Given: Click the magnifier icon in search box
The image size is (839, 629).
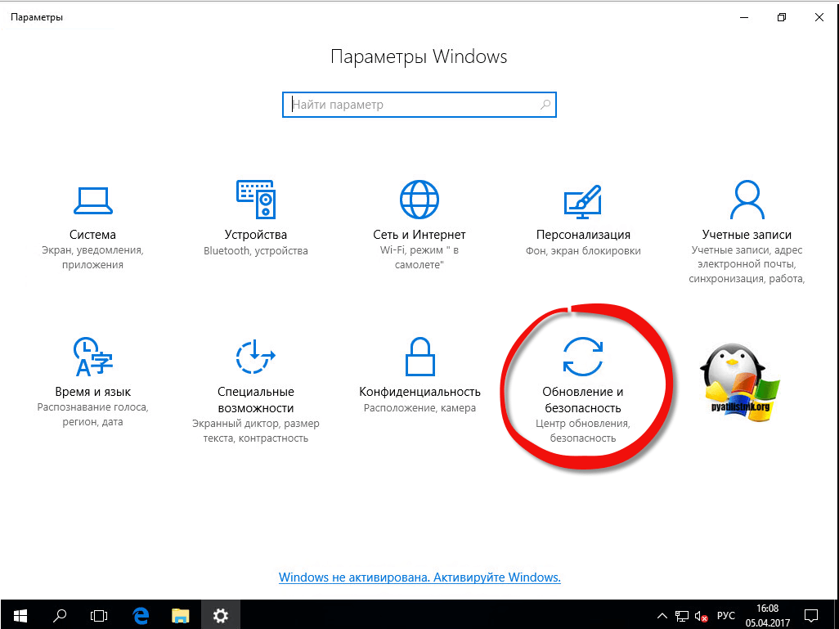Looking at the screenshot, I should (545, 105).
